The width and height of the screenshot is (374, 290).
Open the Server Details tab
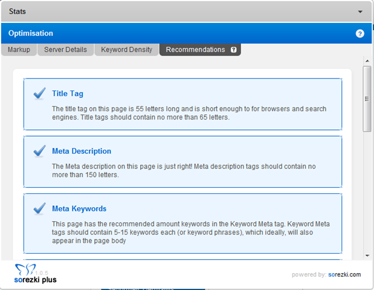click(x=65, y=50)
